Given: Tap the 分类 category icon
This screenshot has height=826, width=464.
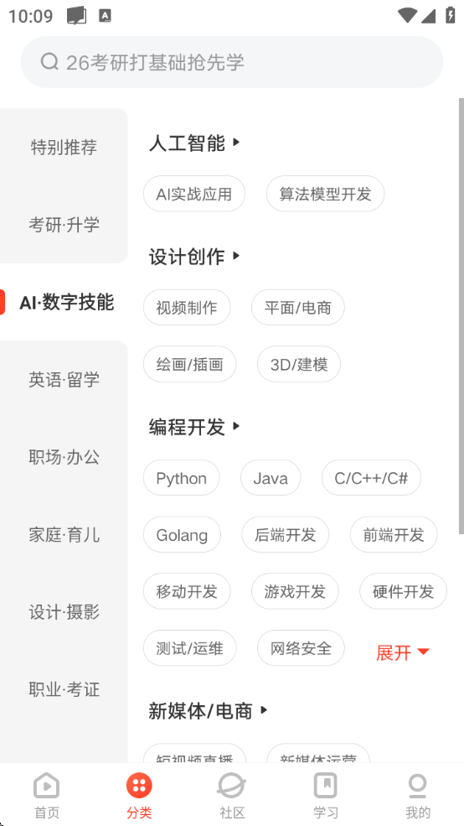Looking at the screenshot, I should 139,787.
